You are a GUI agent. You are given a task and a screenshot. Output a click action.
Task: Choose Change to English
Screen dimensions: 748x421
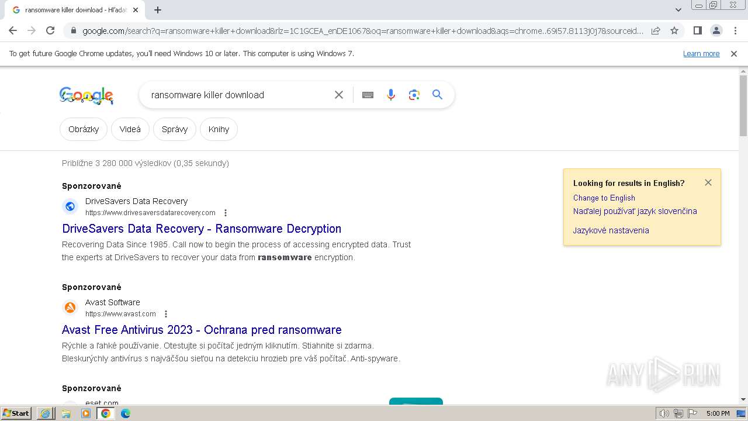[x=604, y=198]
